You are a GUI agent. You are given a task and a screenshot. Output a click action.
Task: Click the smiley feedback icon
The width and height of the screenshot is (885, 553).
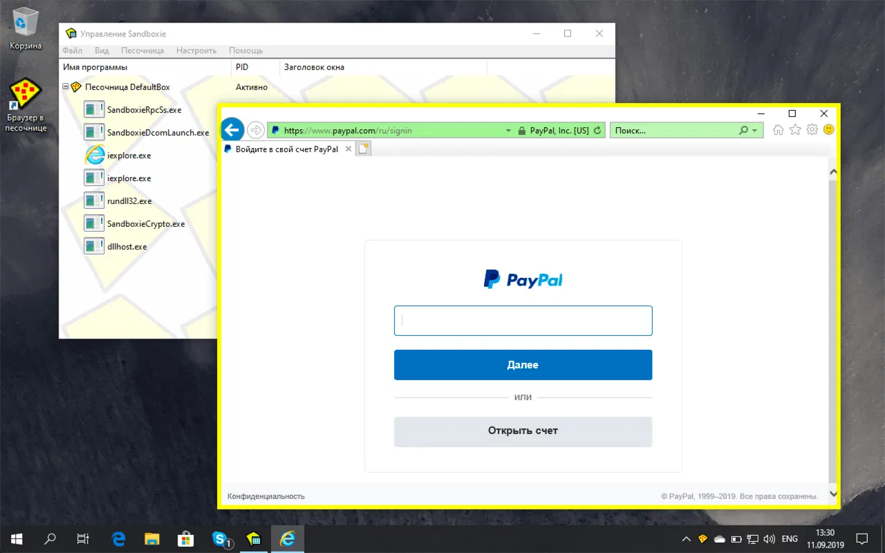tap(828, 129)
